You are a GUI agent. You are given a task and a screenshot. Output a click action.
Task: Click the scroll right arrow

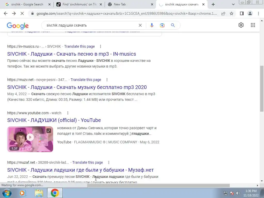click(258, 185)
